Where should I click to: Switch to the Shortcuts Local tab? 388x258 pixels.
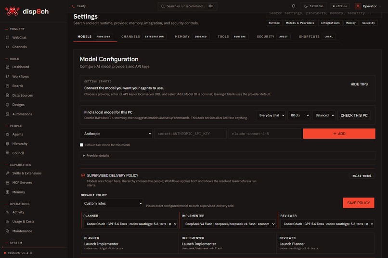[317, 37]
